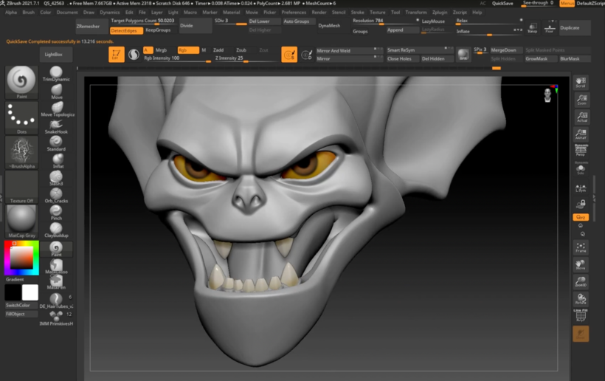Screen dimensions: 605x381
Task: Open the Transform menu
Action: click(x=416, y=13)
